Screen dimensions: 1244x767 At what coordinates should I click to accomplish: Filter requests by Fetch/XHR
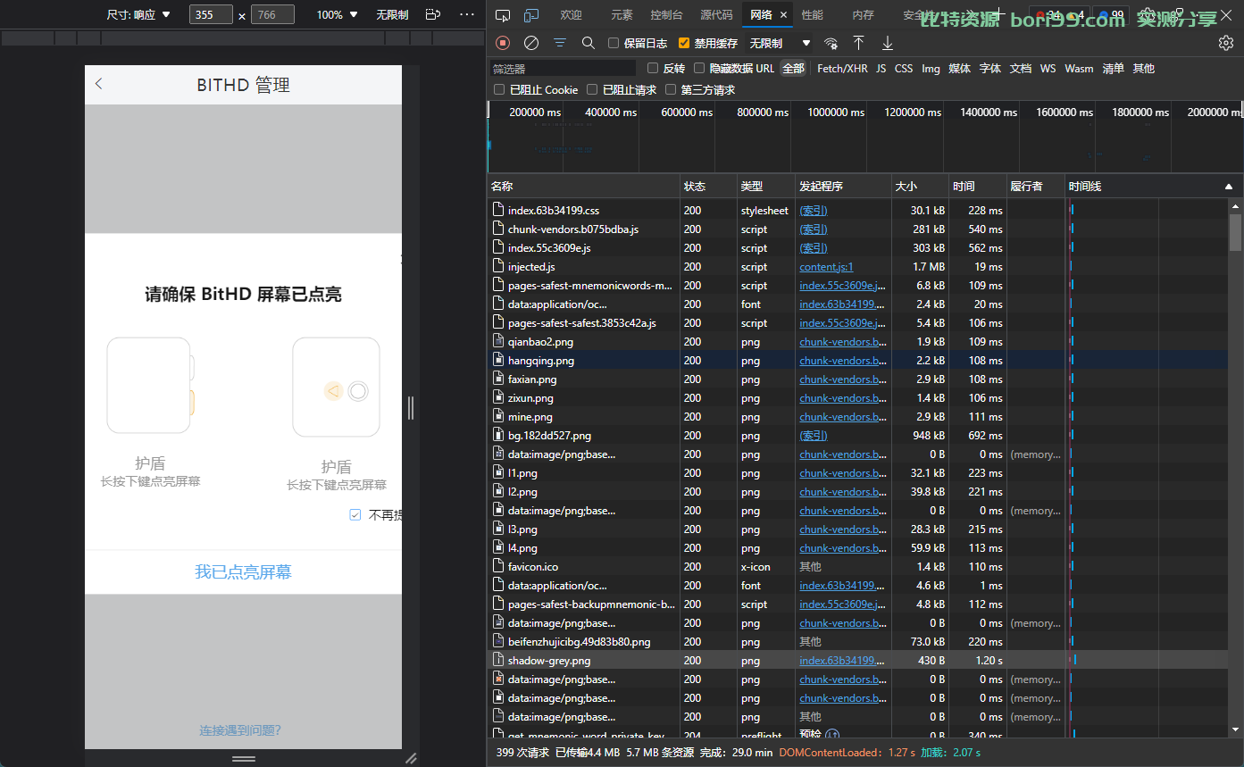(842, 68)
